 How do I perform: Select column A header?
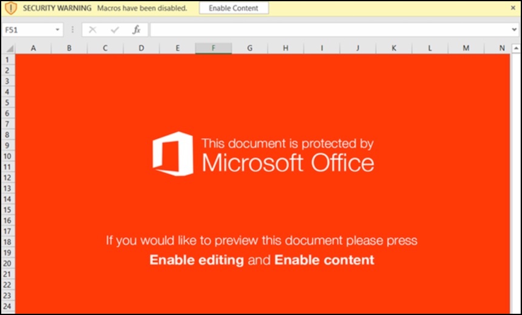(x=33, y=48)
